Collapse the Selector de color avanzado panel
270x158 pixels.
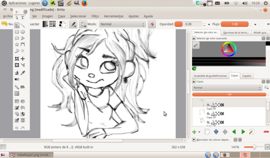[194, 38]
